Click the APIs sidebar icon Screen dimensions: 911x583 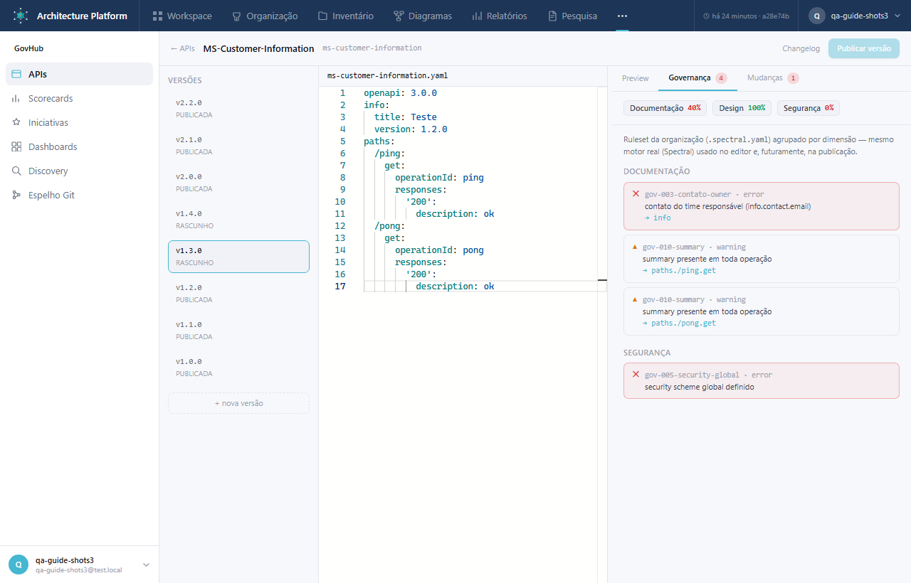click(x=16, y=74)
